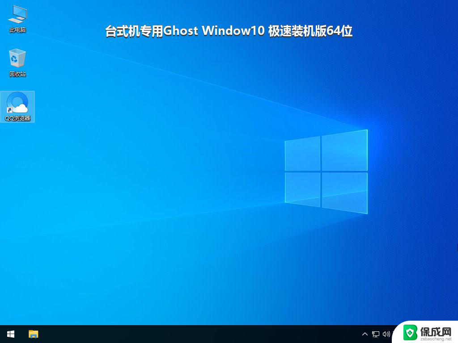Open the network status tray icon
The height and width of the screenshot is (343, 458).
click(376, 334)
